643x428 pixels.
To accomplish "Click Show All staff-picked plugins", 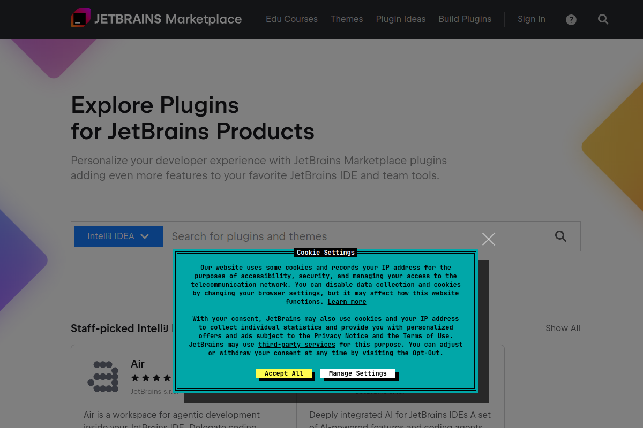I will tap(563, 328).
